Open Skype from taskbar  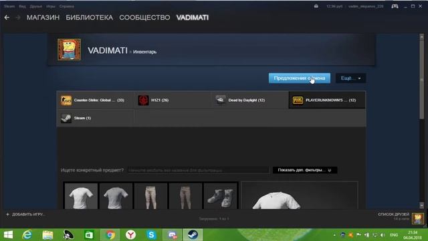152,235
